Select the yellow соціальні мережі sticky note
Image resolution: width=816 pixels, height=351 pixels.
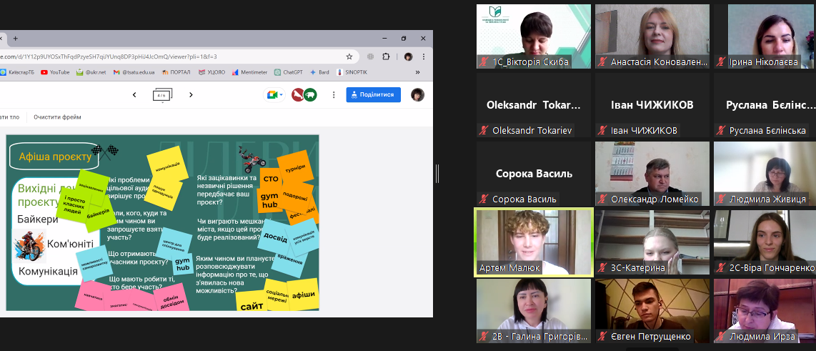click(x=277, y=295)
